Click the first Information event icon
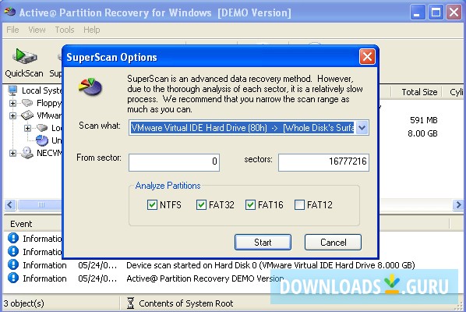466x312 pixels. pyautogui.click(x=13, y=238)
